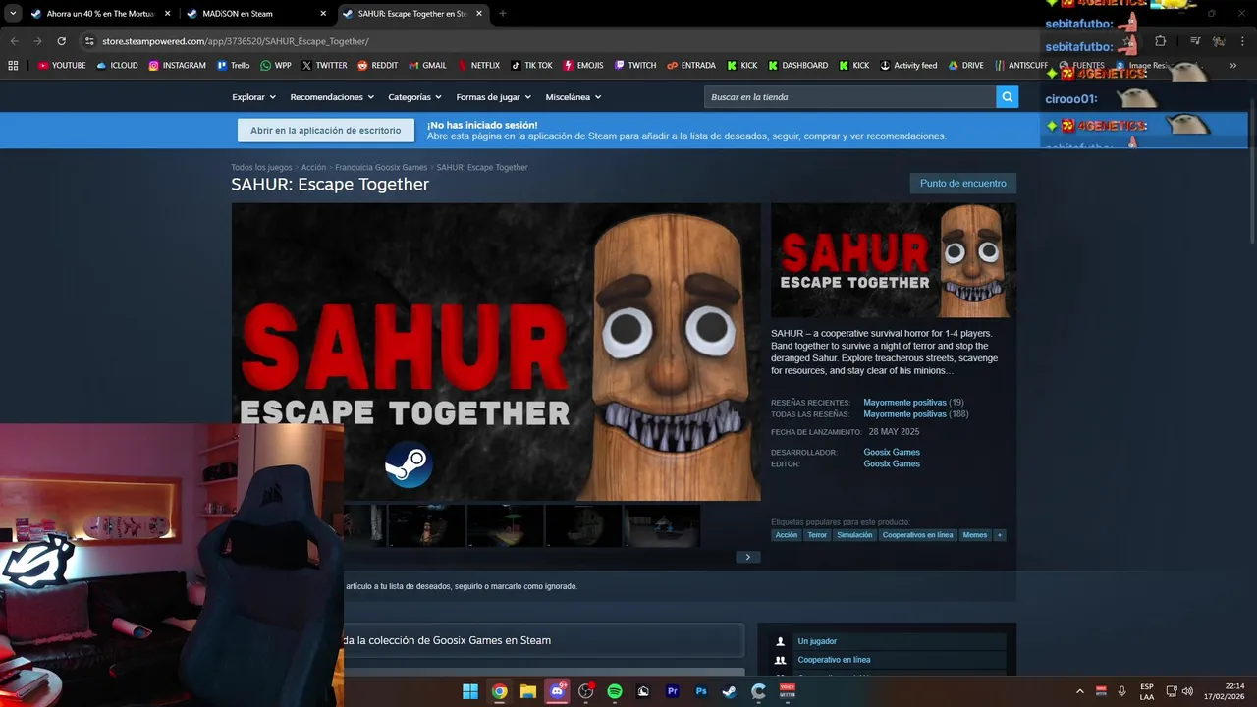This screenshot has height=707, width=1257.
Task: Select the Cooperativos en línea tag
Action: (917, 535)
